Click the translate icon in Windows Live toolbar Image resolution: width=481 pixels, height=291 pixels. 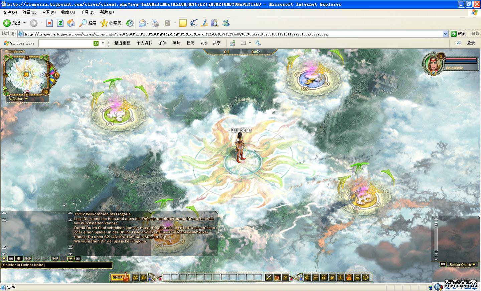pyautogui.click(x=258, y=43)
